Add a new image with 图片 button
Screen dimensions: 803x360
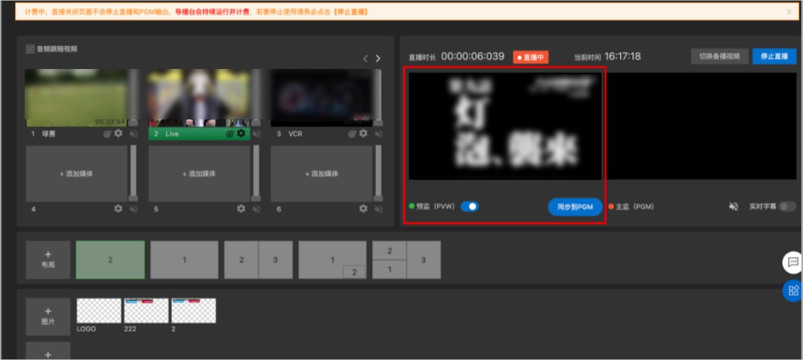click(x=48, y=316)
